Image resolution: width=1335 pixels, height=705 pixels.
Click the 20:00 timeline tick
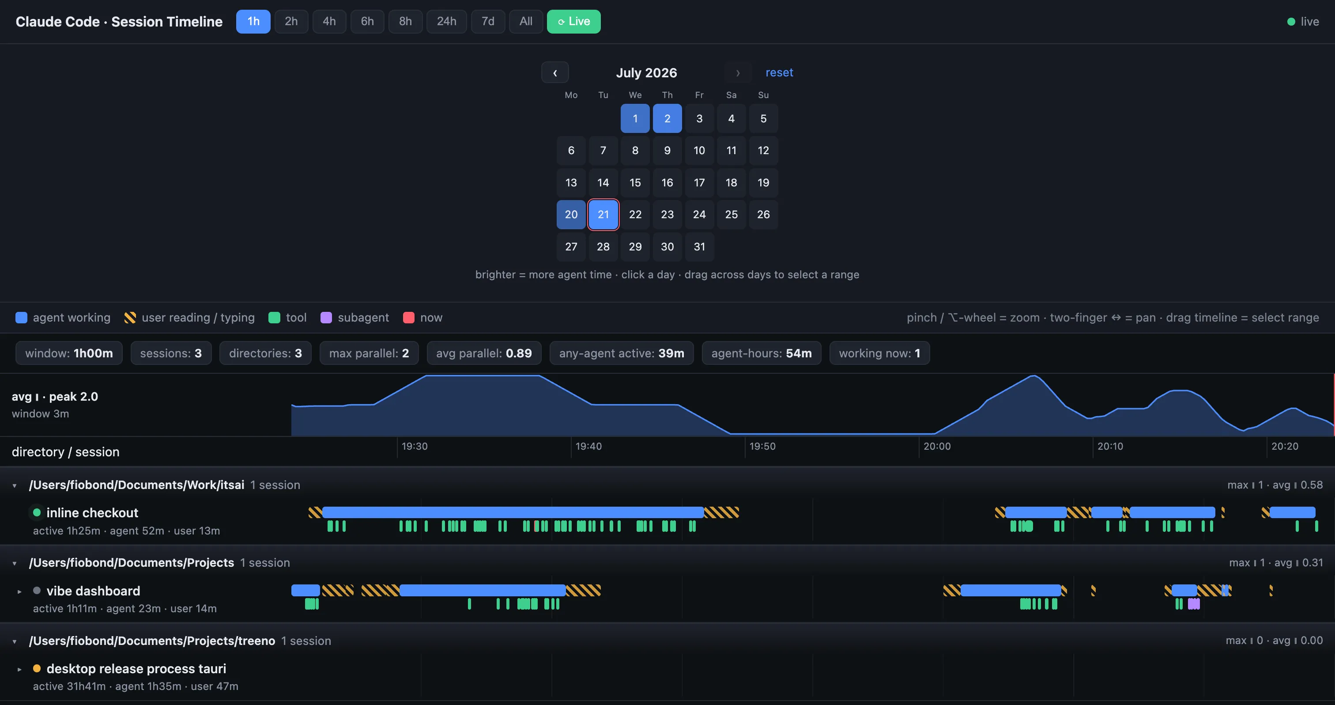click(x=937, y=446)
